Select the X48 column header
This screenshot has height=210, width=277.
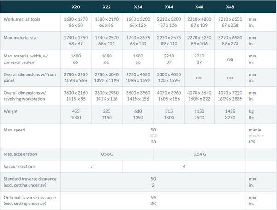230,7
